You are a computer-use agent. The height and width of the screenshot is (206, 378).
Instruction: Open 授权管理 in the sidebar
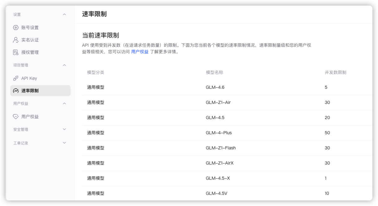tap(40, 52)
